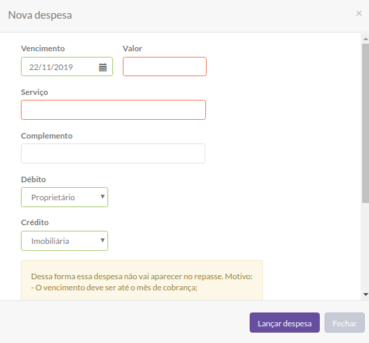Expand the Crédito dropdown showing Imobiliária
369x343 pixels.
click(65, 240)
